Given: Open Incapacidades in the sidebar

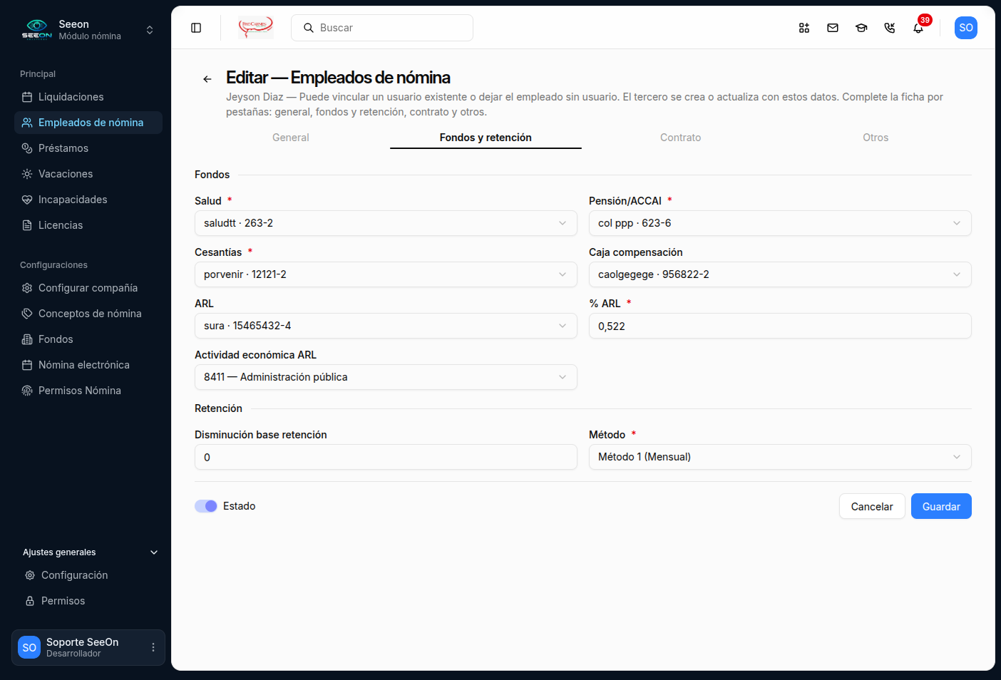Looking at the screenshot, I should pos(88,200).
